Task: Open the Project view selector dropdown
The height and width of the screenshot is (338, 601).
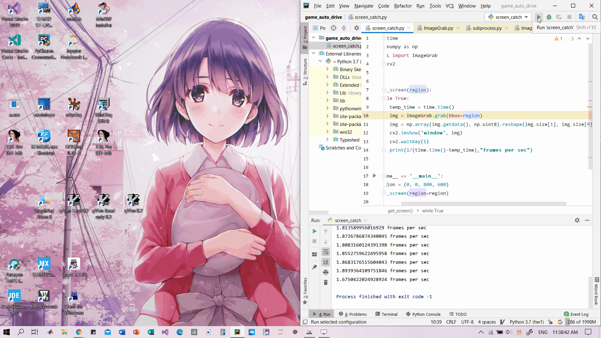Action: [319, 28]
